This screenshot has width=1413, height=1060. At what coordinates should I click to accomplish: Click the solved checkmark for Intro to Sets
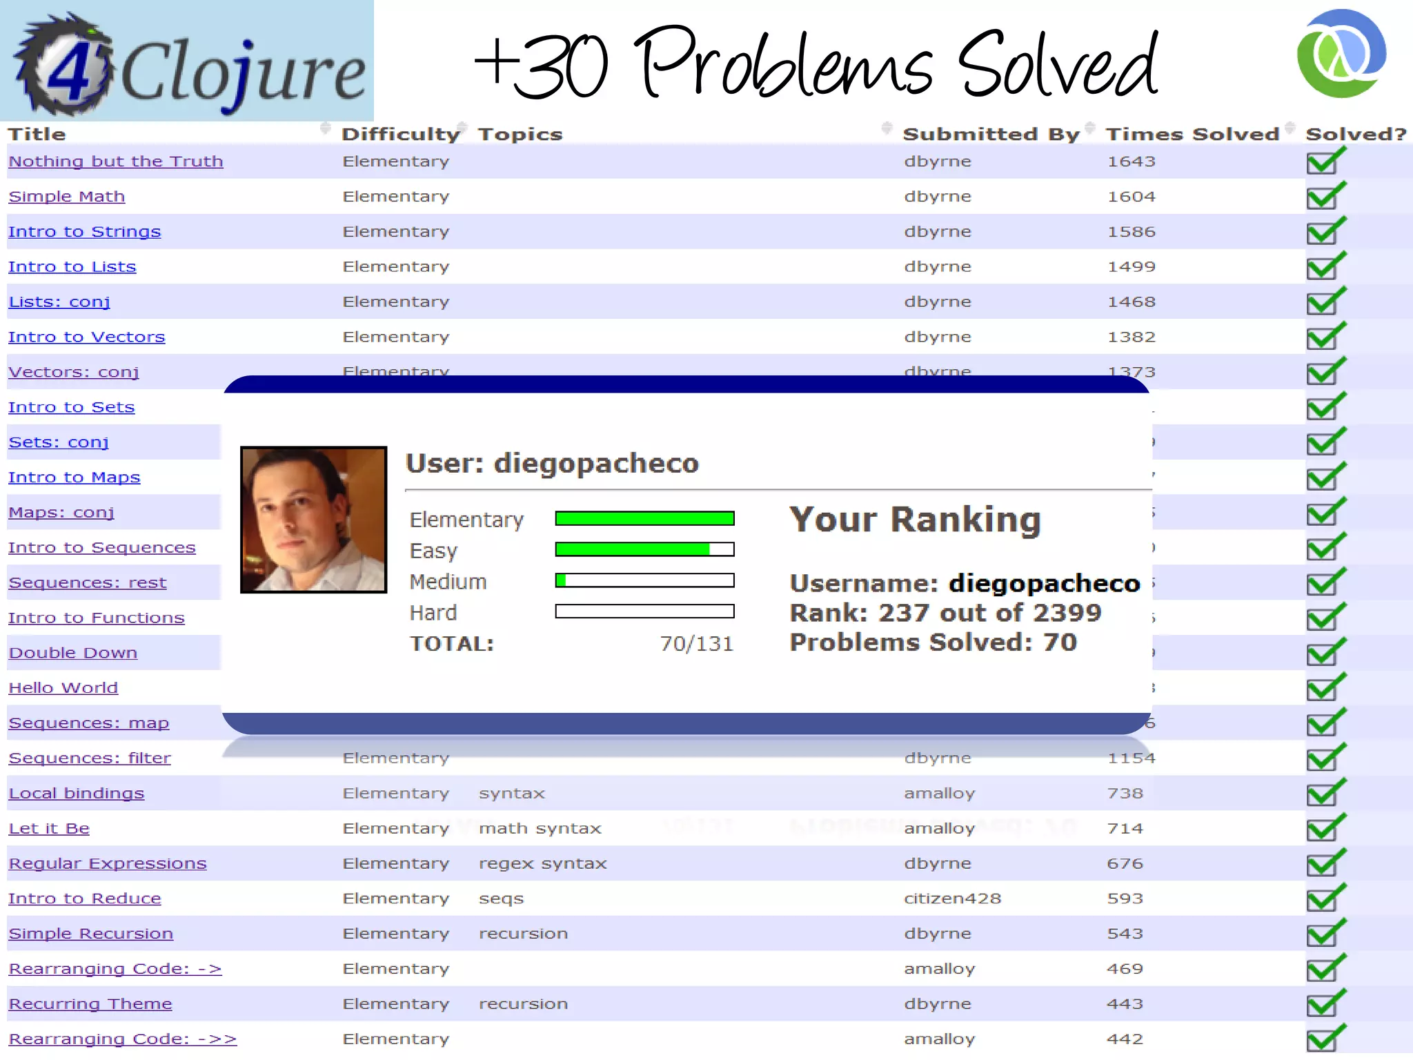1326,407
